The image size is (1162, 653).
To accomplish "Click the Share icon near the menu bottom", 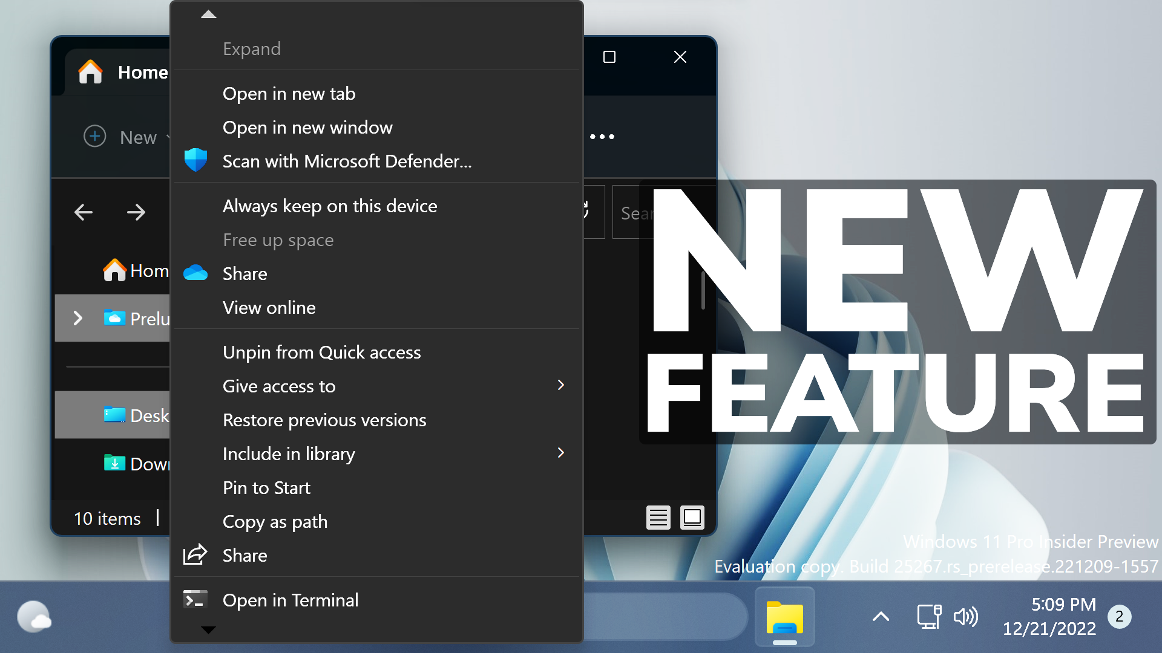I will click(x=194, y=554).
